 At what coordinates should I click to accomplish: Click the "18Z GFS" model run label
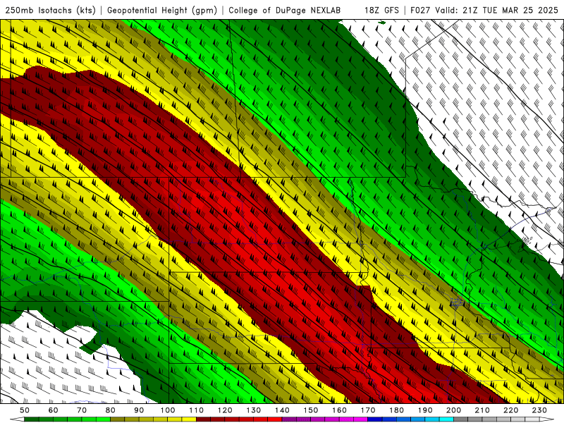pyautogui.click(x=381, y=10)
